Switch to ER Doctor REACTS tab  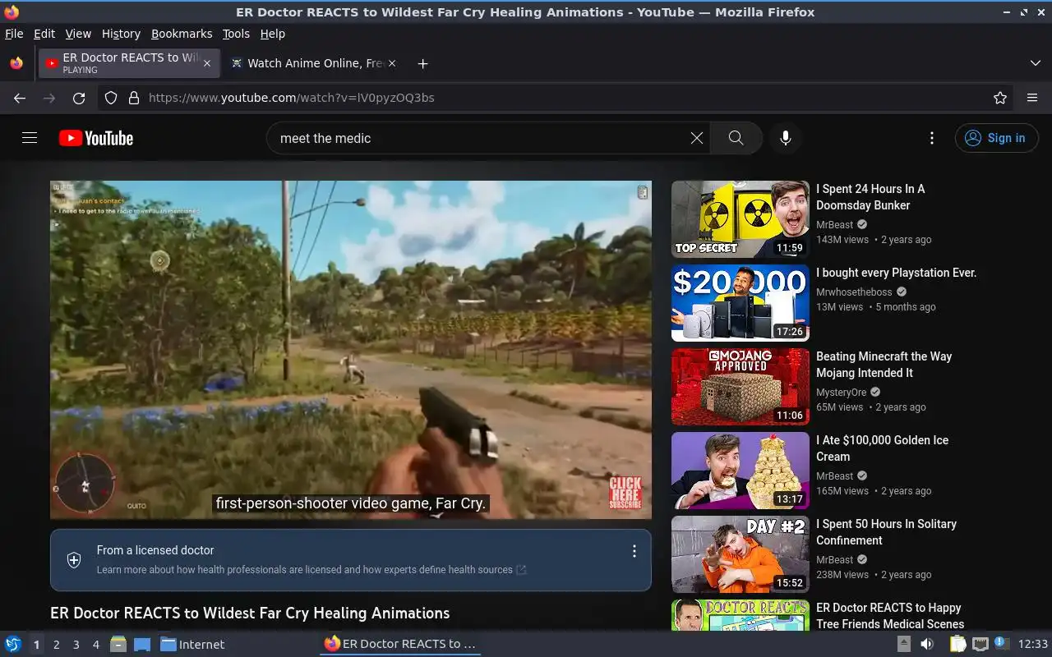129,63
